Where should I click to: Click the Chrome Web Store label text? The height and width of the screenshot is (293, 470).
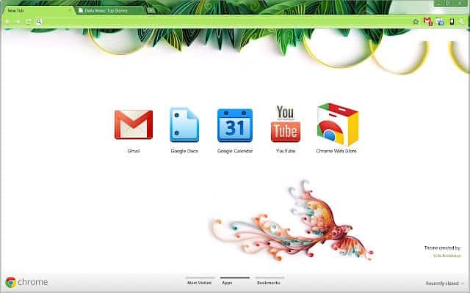point(336,151)
